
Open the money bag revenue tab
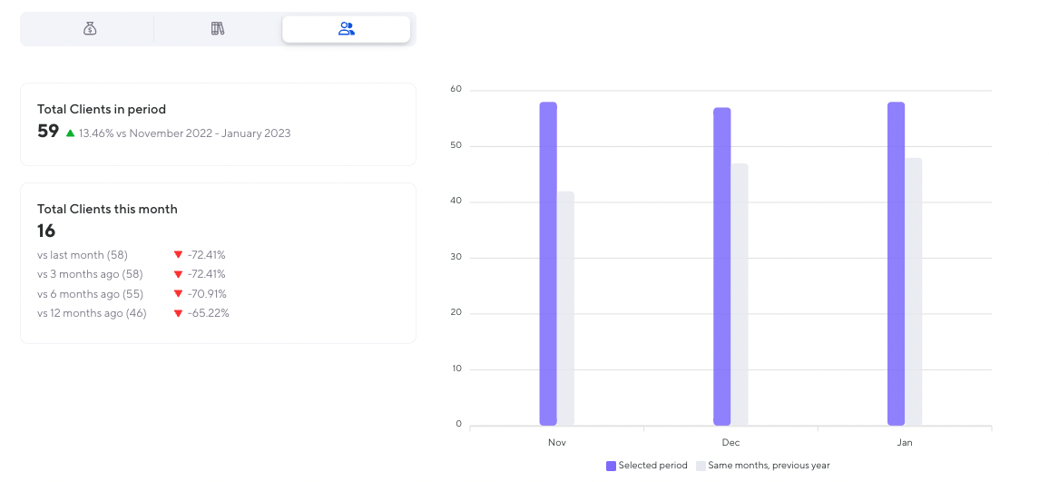click(90, 29)
